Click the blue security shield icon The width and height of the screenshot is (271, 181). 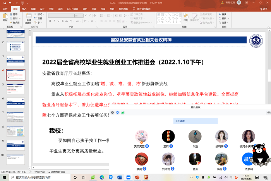(117, 112)
